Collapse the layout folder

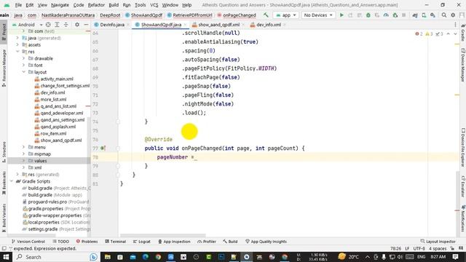tap(24, 72)
